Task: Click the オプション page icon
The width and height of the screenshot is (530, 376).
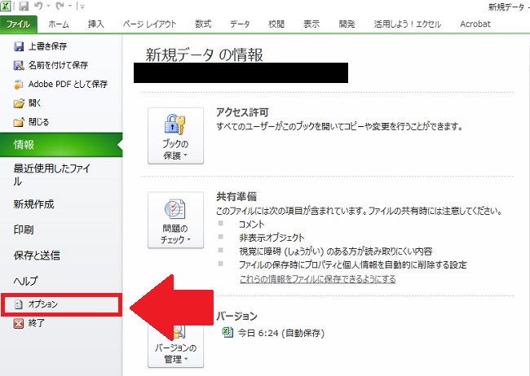Action: (18, 304)
